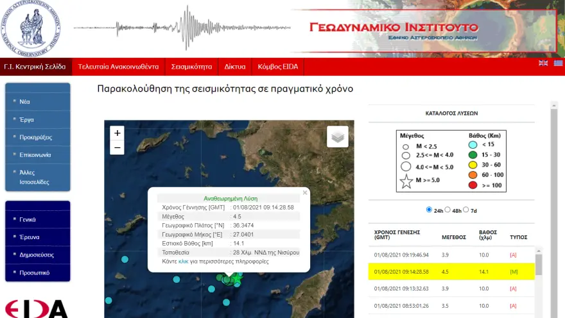Zoom in on the seismicity map
The width and height of the screenshot is (565, 318).
(117, 133)
